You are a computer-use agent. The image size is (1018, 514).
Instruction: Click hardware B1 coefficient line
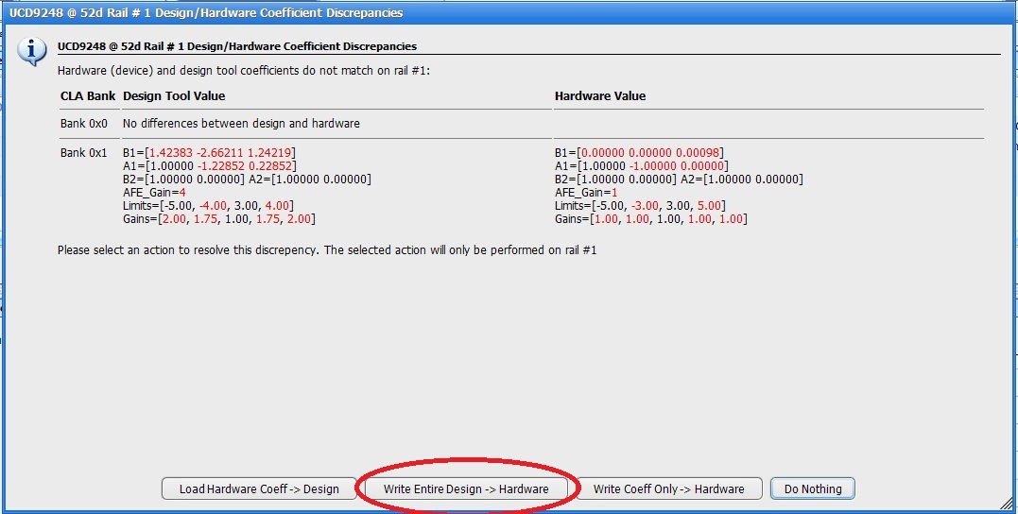639,152
